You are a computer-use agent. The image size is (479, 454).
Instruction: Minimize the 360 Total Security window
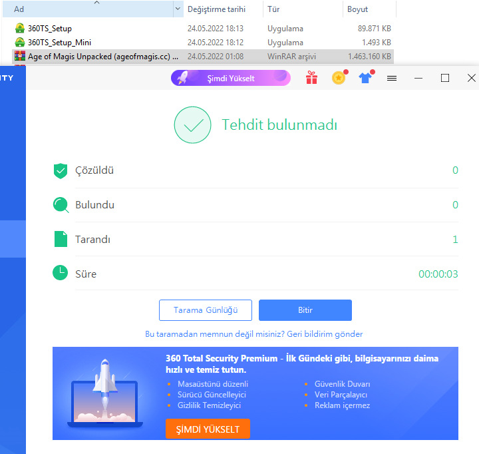coord(418,79)
